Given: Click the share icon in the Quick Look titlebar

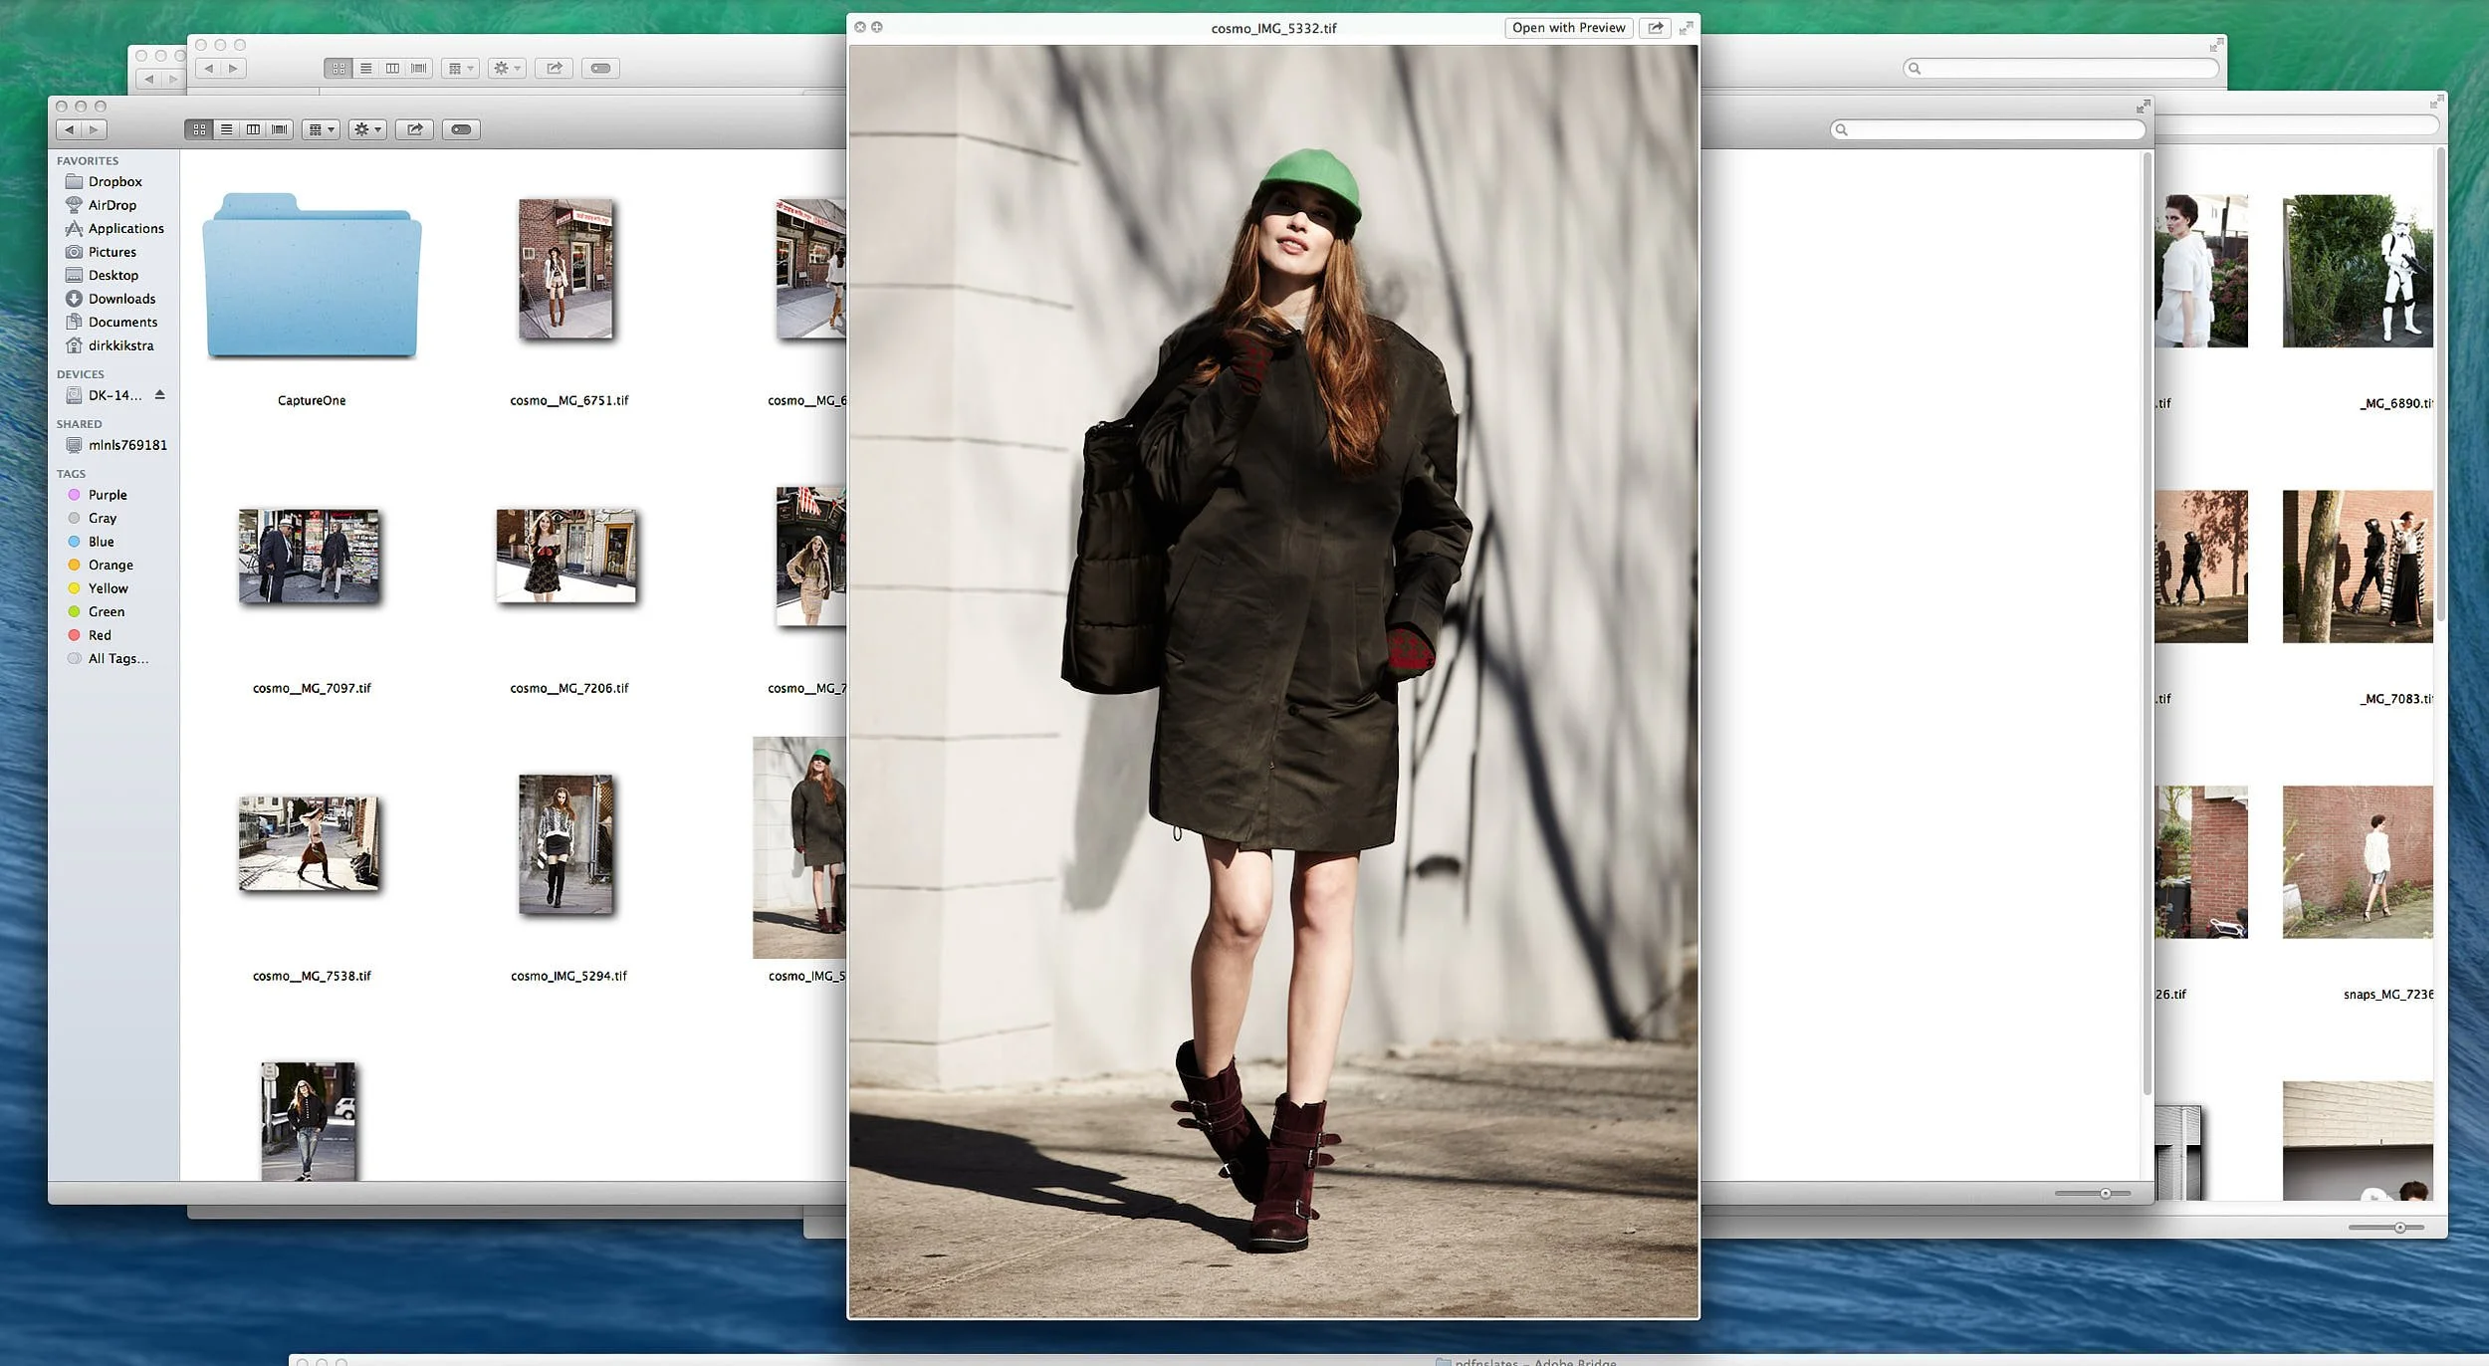Looking at the screenshot, I should 1654,28.
